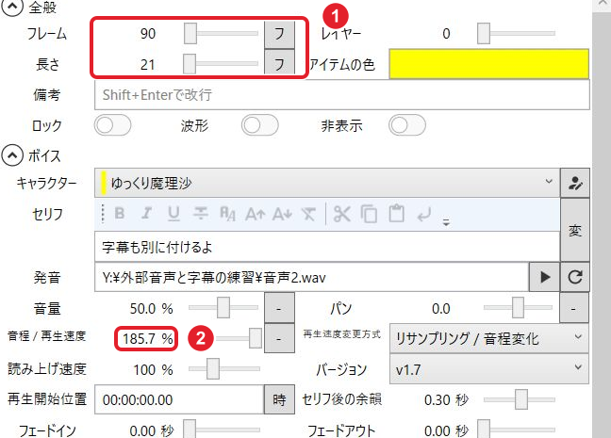Viewport: 611px width, 438px height.
Task: Click the アイテムの色 yellow swatch
Action: [x=489, y=64]
